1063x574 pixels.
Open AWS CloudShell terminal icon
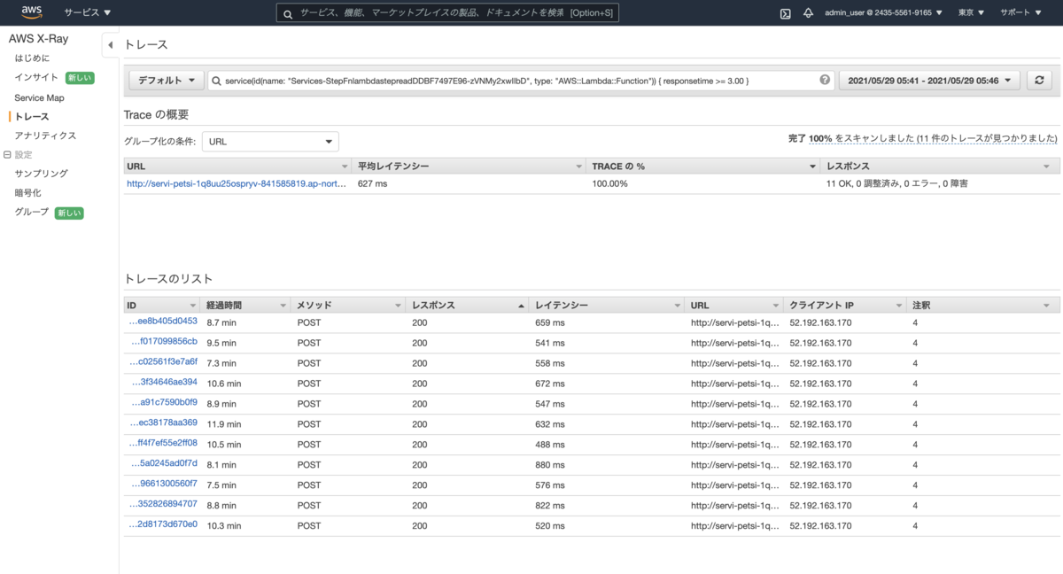click(785, 13)
